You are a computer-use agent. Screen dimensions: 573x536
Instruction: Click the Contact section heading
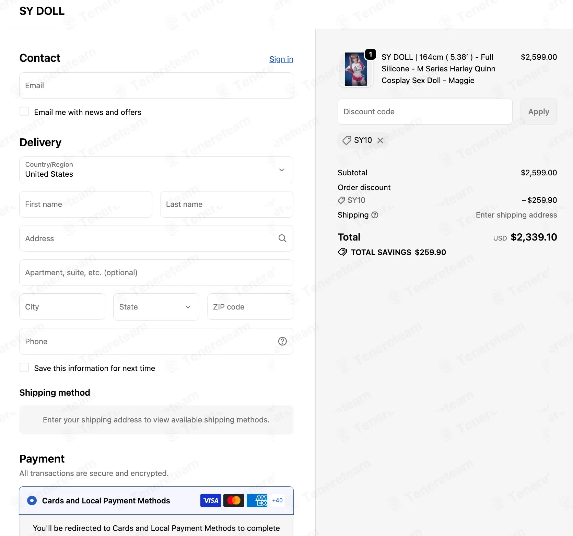click(x=40, y=58)
